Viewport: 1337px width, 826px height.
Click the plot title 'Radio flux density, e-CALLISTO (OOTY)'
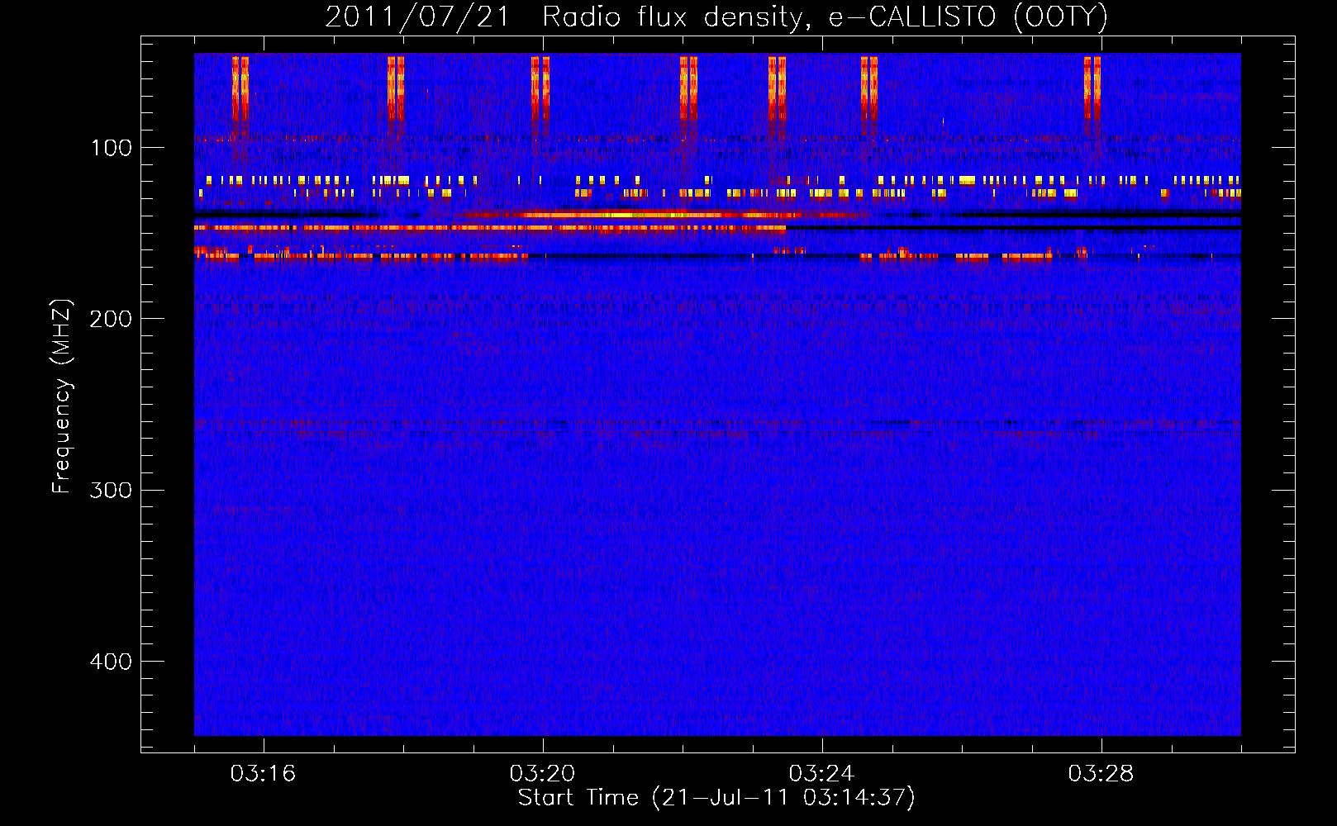coord(825,17)
